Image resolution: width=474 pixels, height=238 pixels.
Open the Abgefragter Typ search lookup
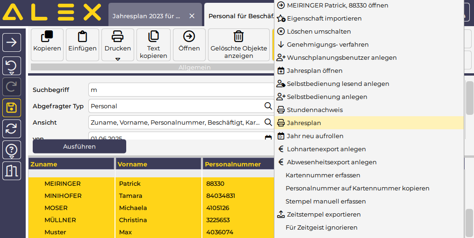[268, 106]
